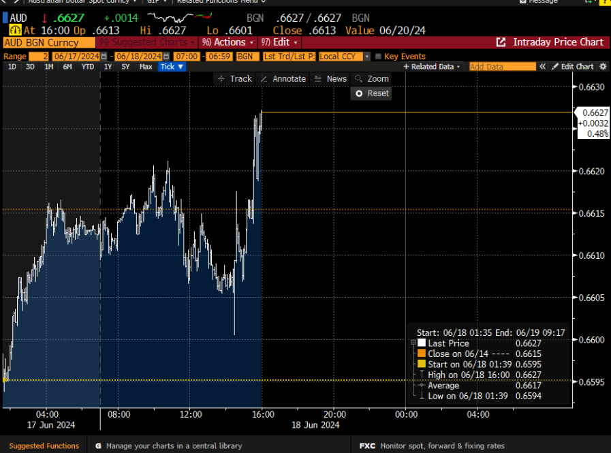Select the YTD range tab
Viewport: 611px width, 453px height.
tap(88, 67)
